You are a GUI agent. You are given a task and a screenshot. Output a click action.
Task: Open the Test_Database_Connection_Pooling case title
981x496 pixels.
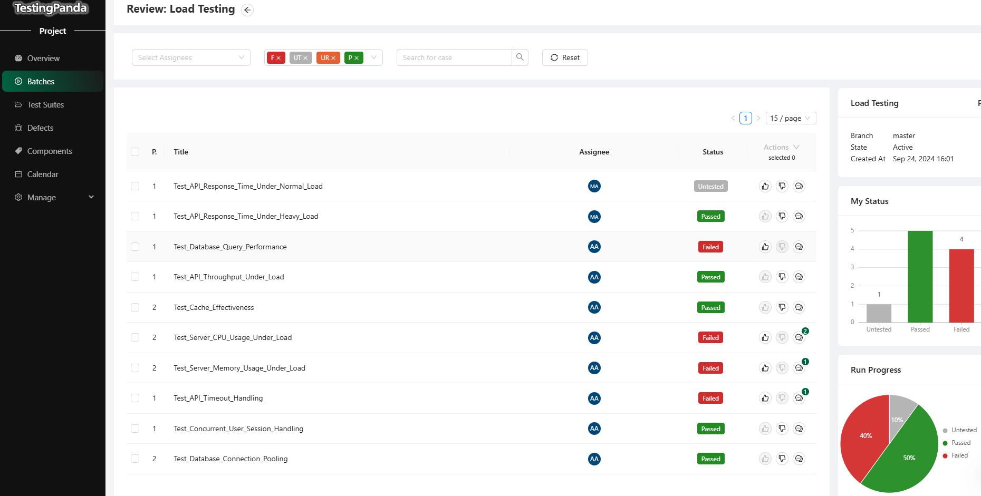click(230, 459)
